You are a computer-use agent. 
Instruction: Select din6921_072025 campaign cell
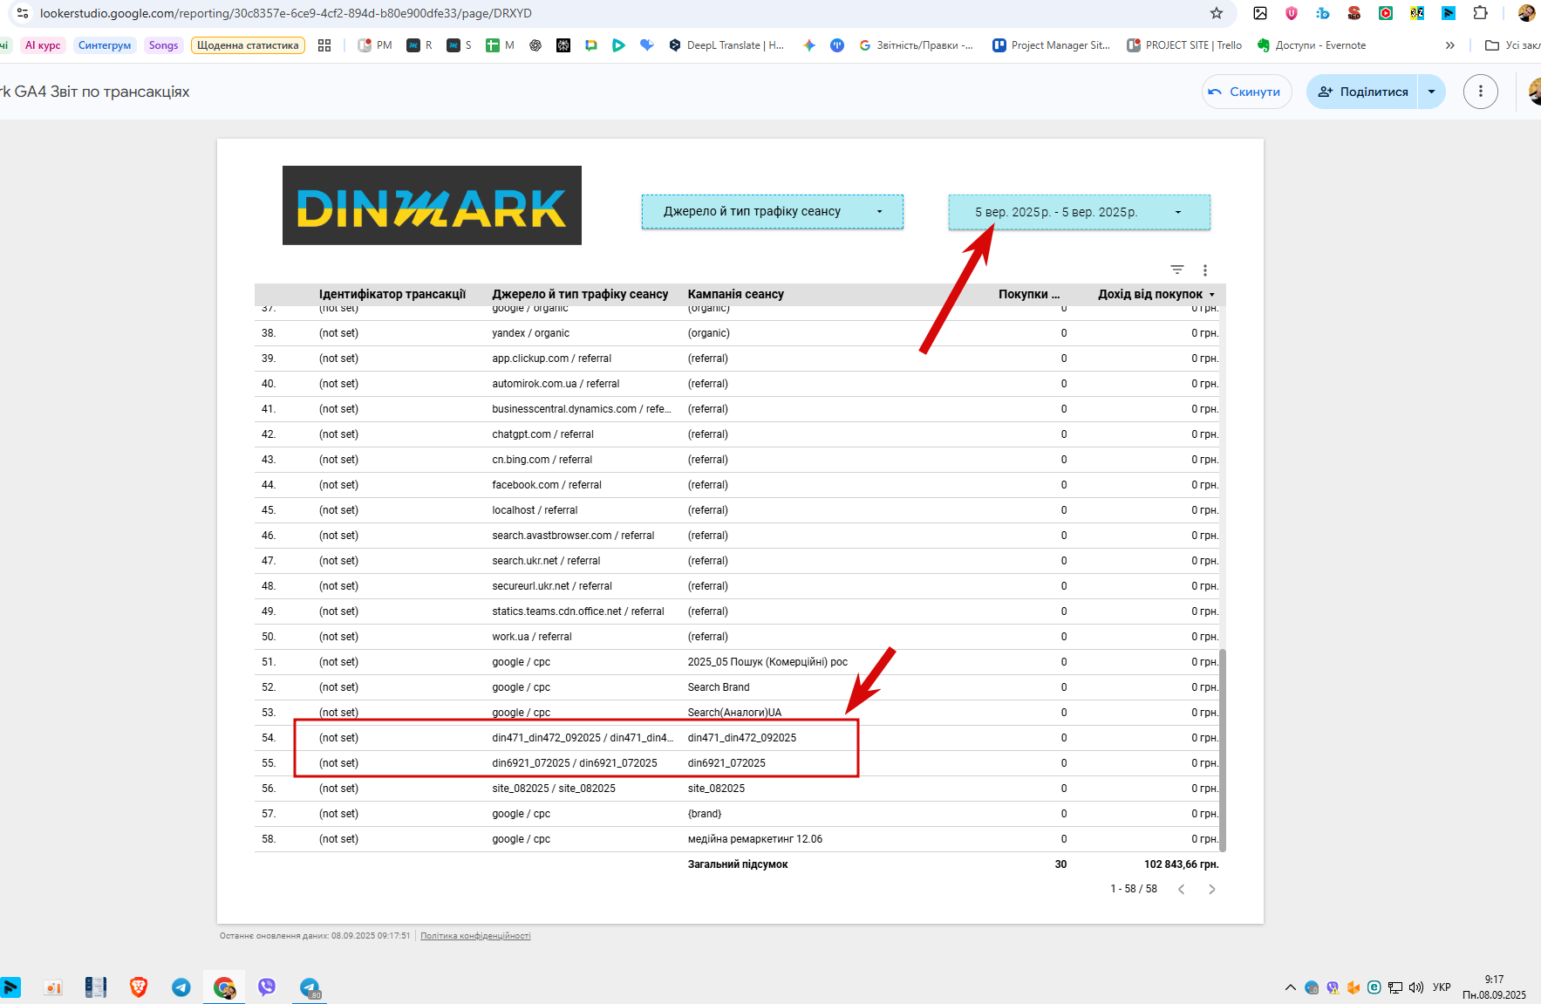[x=726, y=763]
